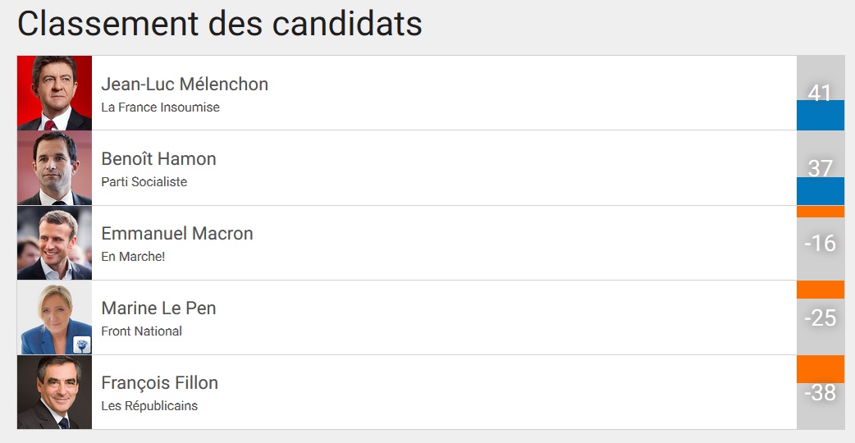The width and height of the screenshot is (855, 443).
Task: Open Benoît Hamon's portrait photo
Action: click(x=54, y=168)
